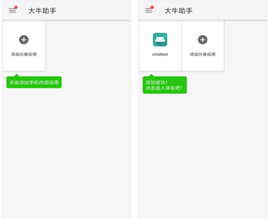Screen dimensions: 268x219
Task: Click plus icon beside the cmdtest card
Action: (x=203, y=40)
